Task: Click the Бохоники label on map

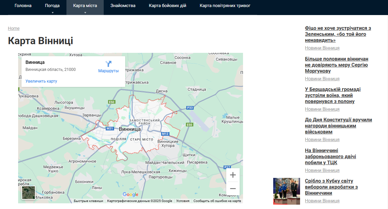Action: (84, 182)
